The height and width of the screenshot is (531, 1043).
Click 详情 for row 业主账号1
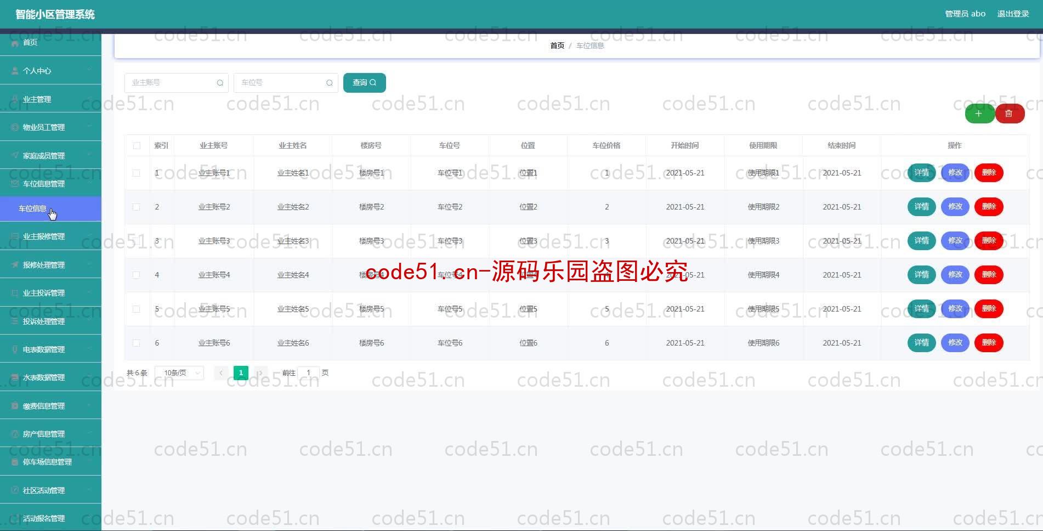coord(922,173)
